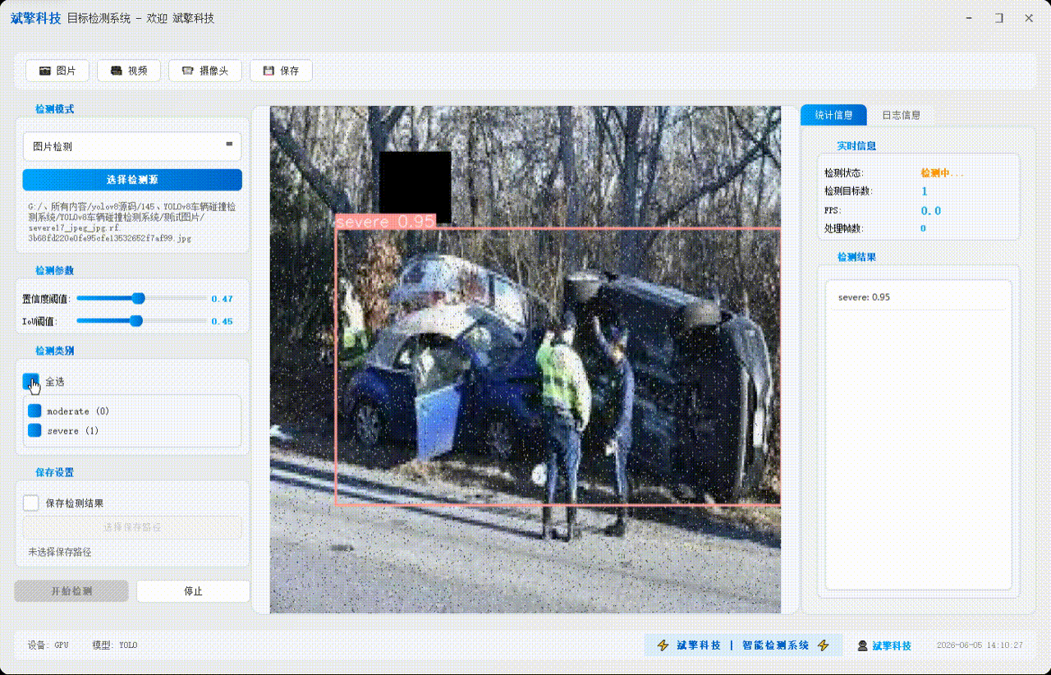This screenshot has height=675, width=1051.
Task: Click the 开始检测 start button
Action: 71,591
